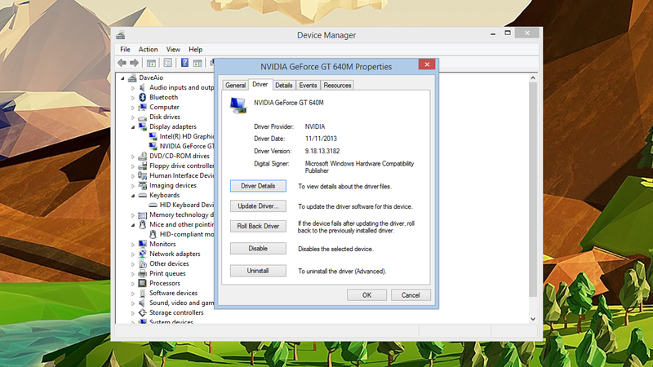
Task: Click the device tree scrollbar down arrow
Action: pyautogui.click(x=533, y=319)
